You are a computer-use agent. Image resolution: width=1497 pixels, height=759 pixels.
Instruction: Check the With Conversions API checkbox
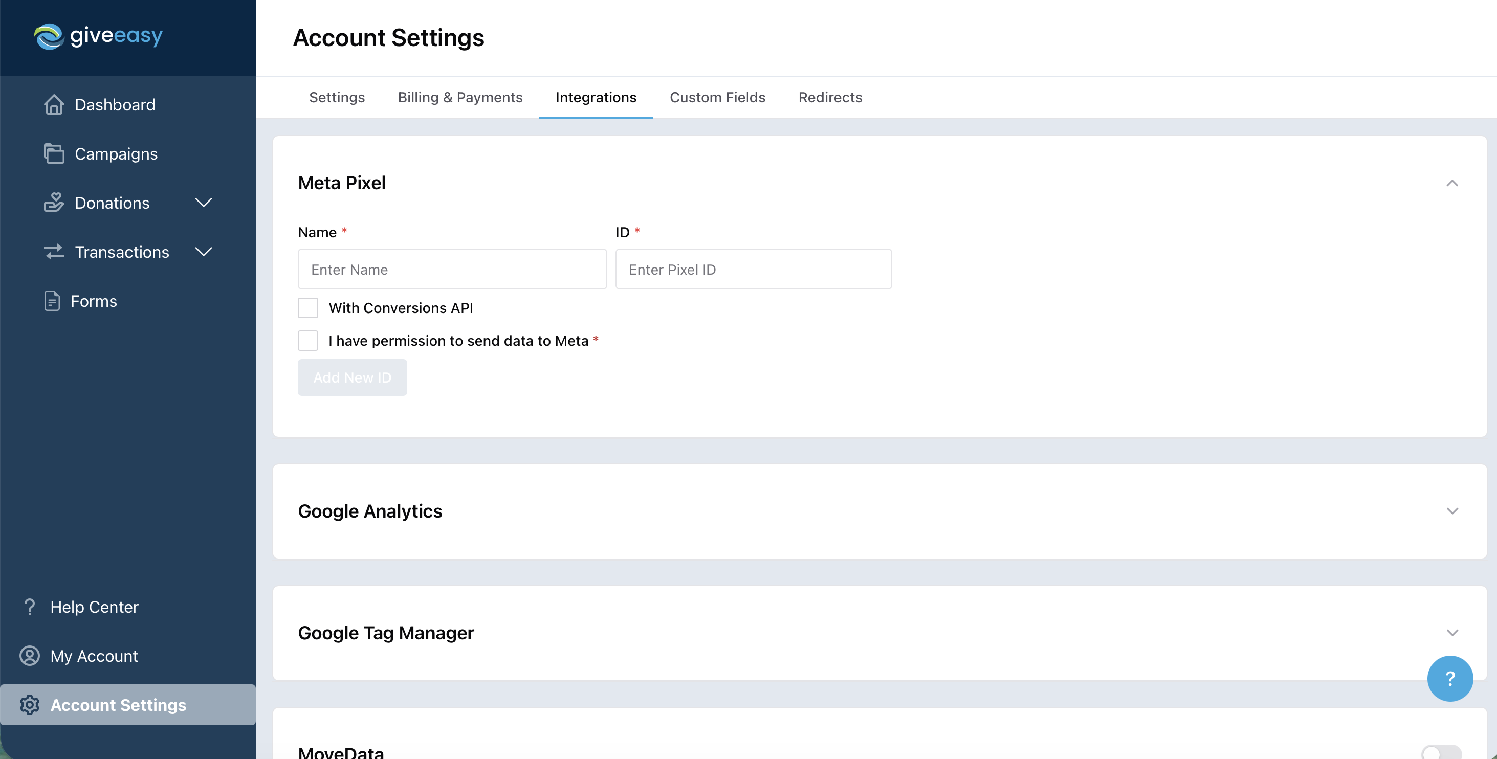click(x=308, y=308)
